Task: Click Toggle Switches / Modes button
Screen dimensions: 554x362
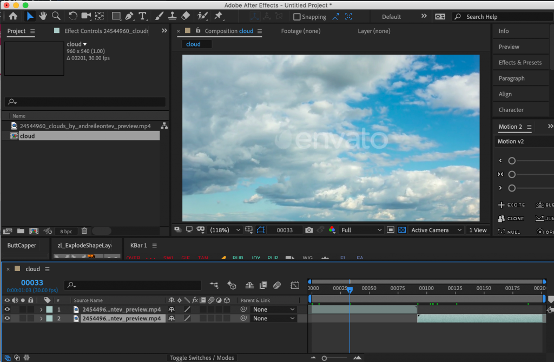Action: coord(202,358)
